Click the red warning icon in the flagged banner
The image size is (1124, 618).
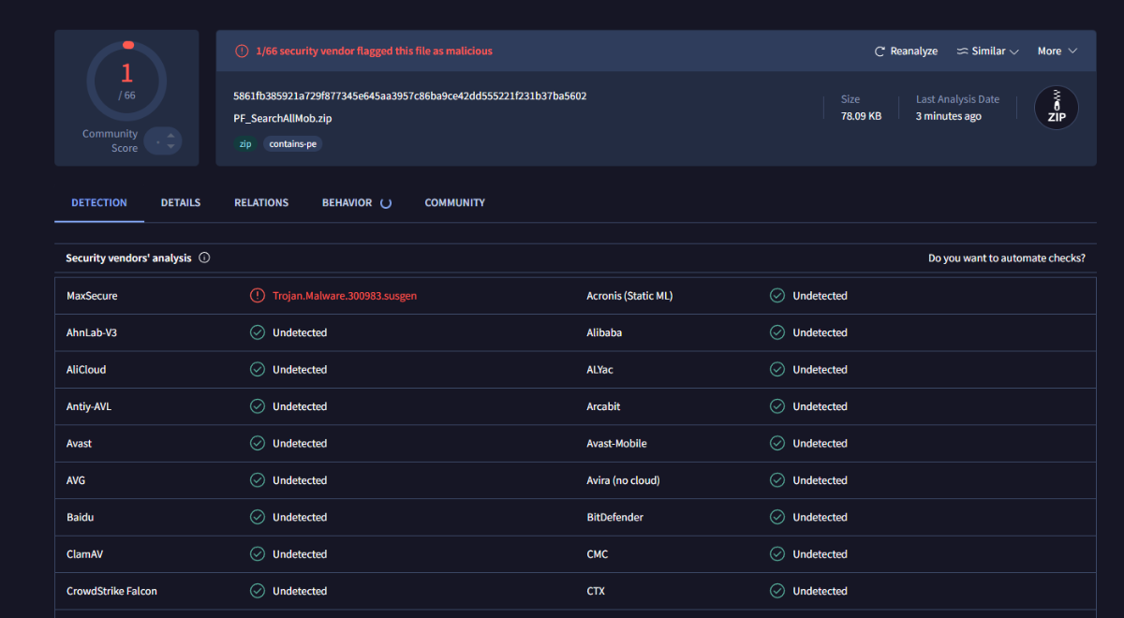pos(242,51)
